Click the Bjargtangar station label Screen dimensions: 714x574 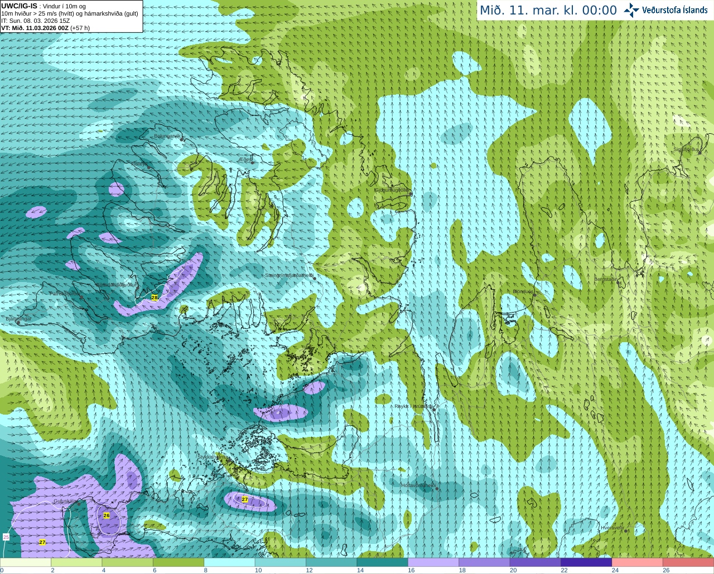click(x=18, y=319)
